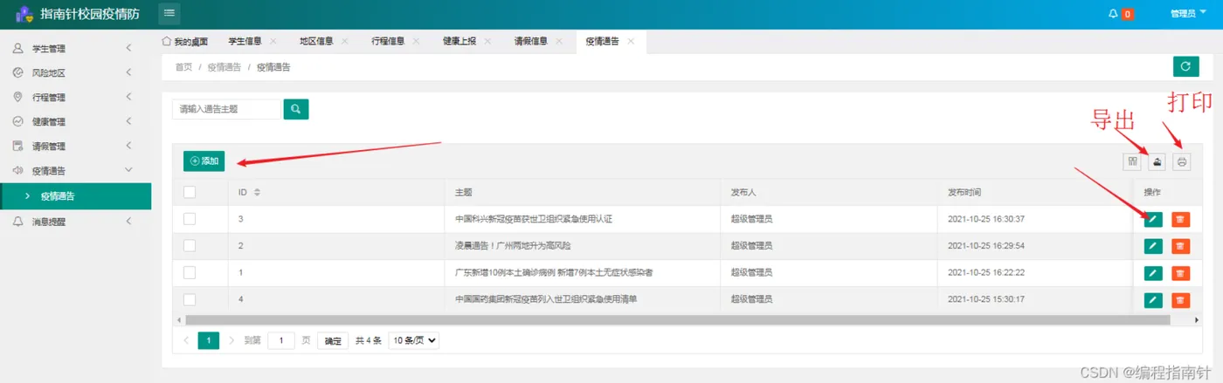
Task: Click the title 中国科兴新冠疫苗获世卫组织紧急使用认证
Action: pyautogui.click(x=534, y=219)
